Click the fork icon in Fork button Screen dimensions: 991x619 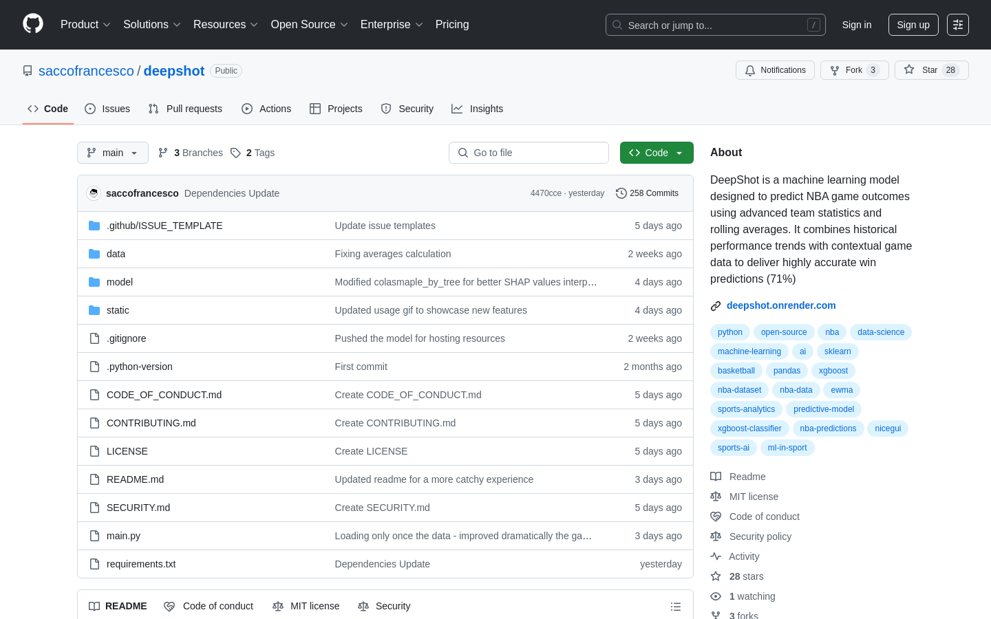pos(835,70)
